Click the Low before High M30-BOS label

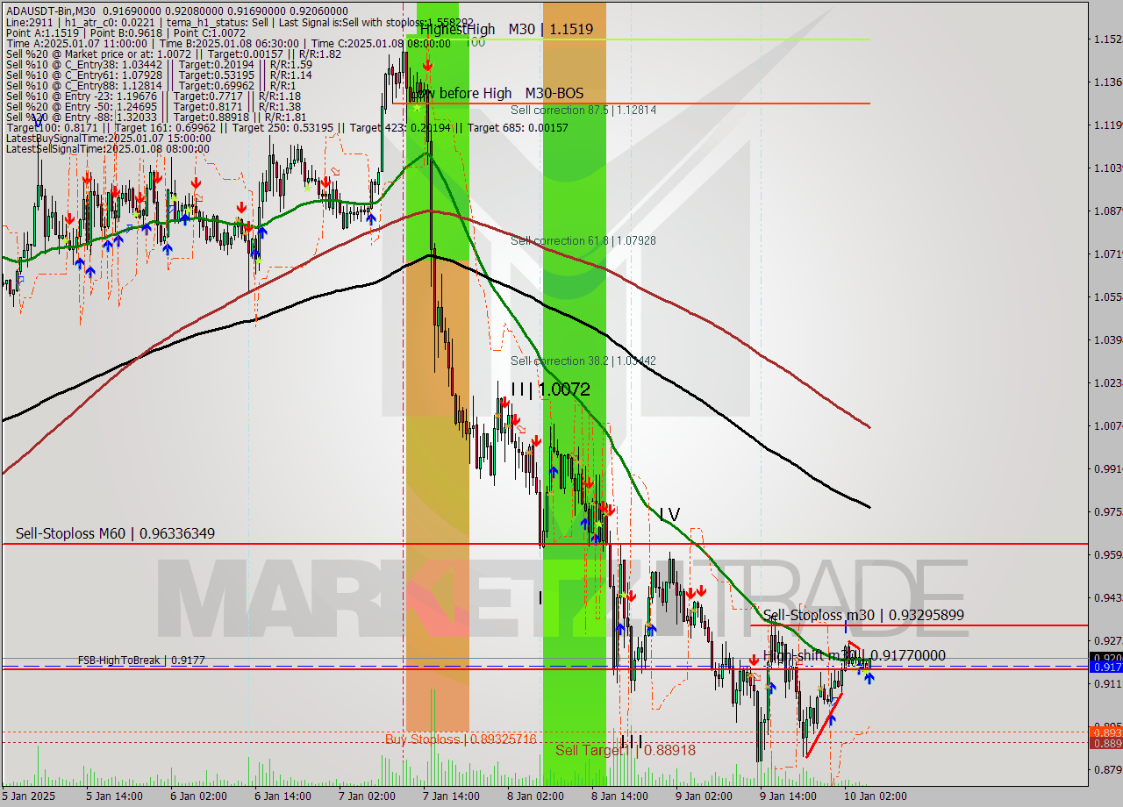pos(497,93)
